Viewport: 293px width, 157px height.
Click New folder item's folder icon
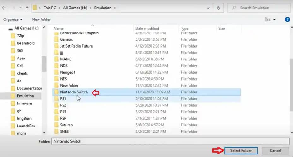56,86
